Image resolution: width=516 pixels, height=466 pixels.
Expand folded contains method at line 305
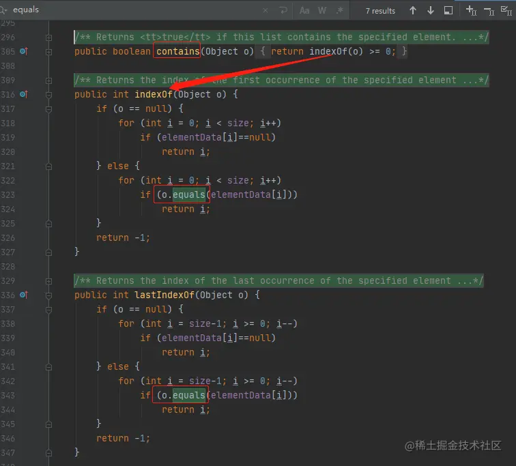coord(48,52)
